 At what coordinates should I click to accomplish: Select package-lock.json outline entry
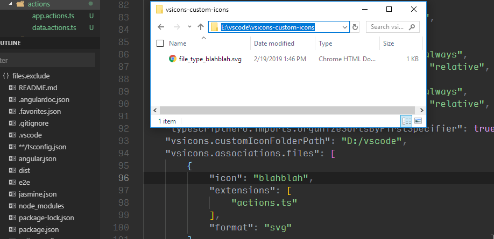(46, 218)
